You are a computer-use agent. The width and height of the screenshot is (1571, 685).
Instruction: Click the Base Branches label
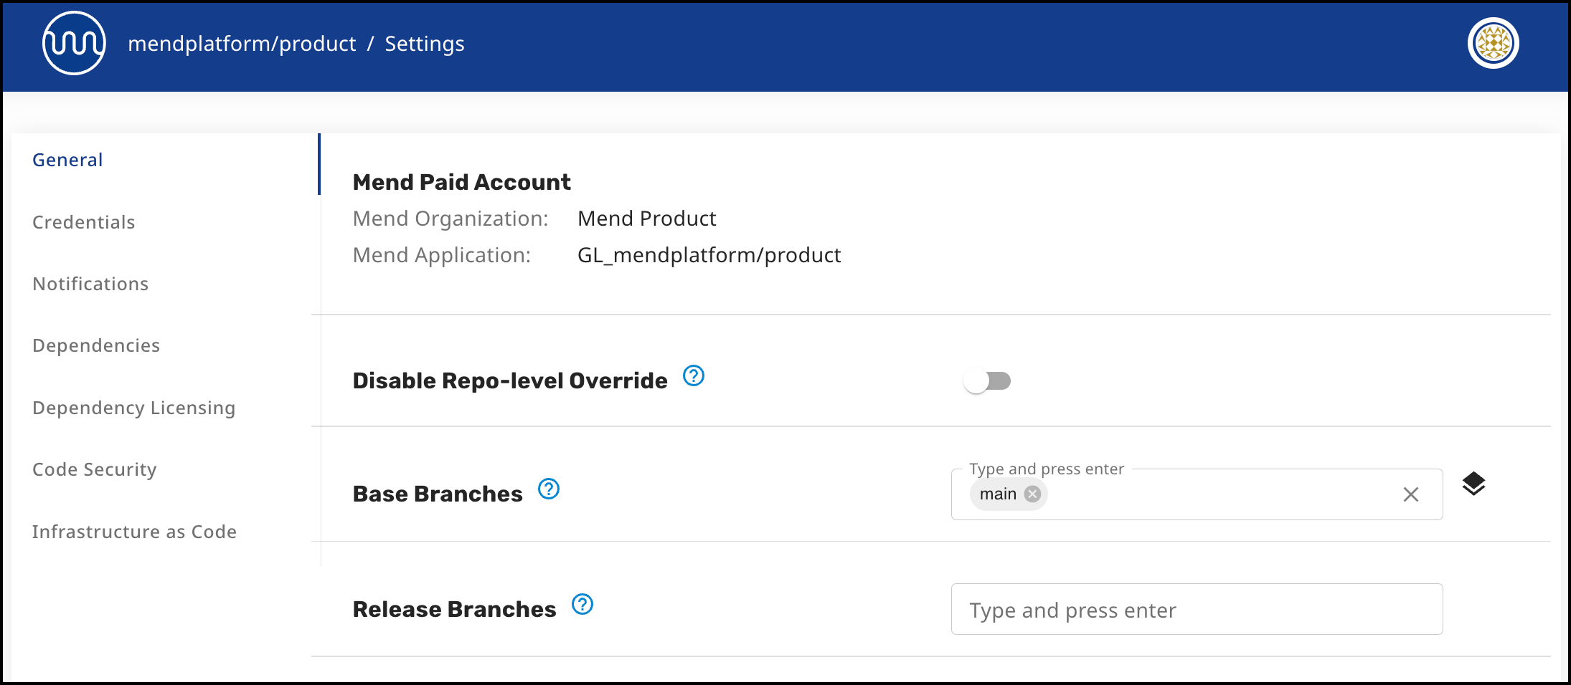(x=438, y=494)
